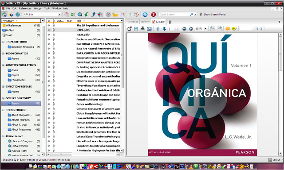284x170 pixels.
Task: Click the blue Sync Library icon
Action: pos(145,15)
